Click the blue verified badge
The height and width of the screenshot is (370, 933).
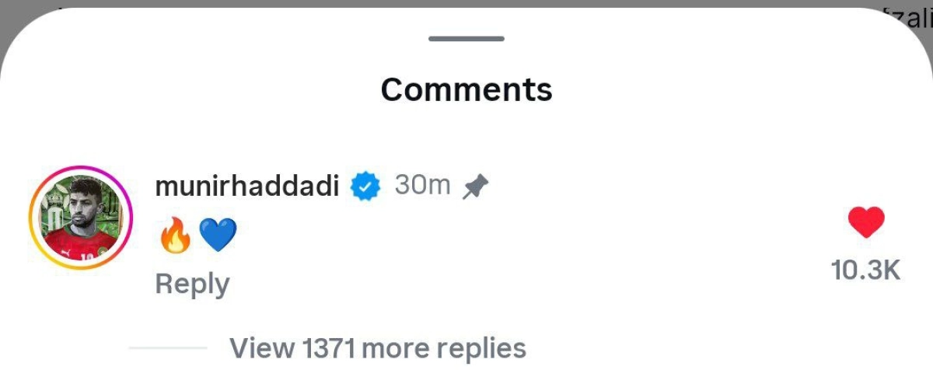click(365, 187)
